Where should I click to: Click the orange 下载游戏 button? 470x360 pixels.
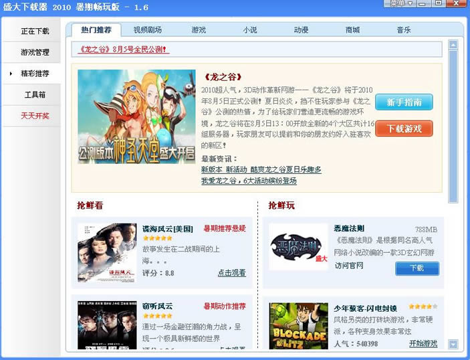coord(404,128)
